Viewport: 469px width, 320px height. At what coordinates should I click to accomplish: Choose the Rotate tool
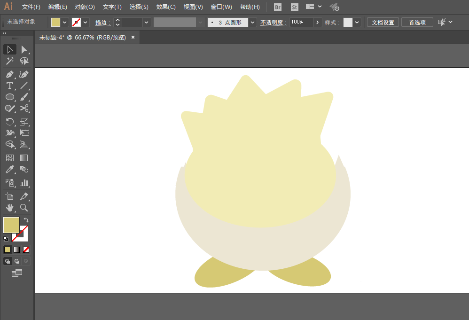[10, 121]
